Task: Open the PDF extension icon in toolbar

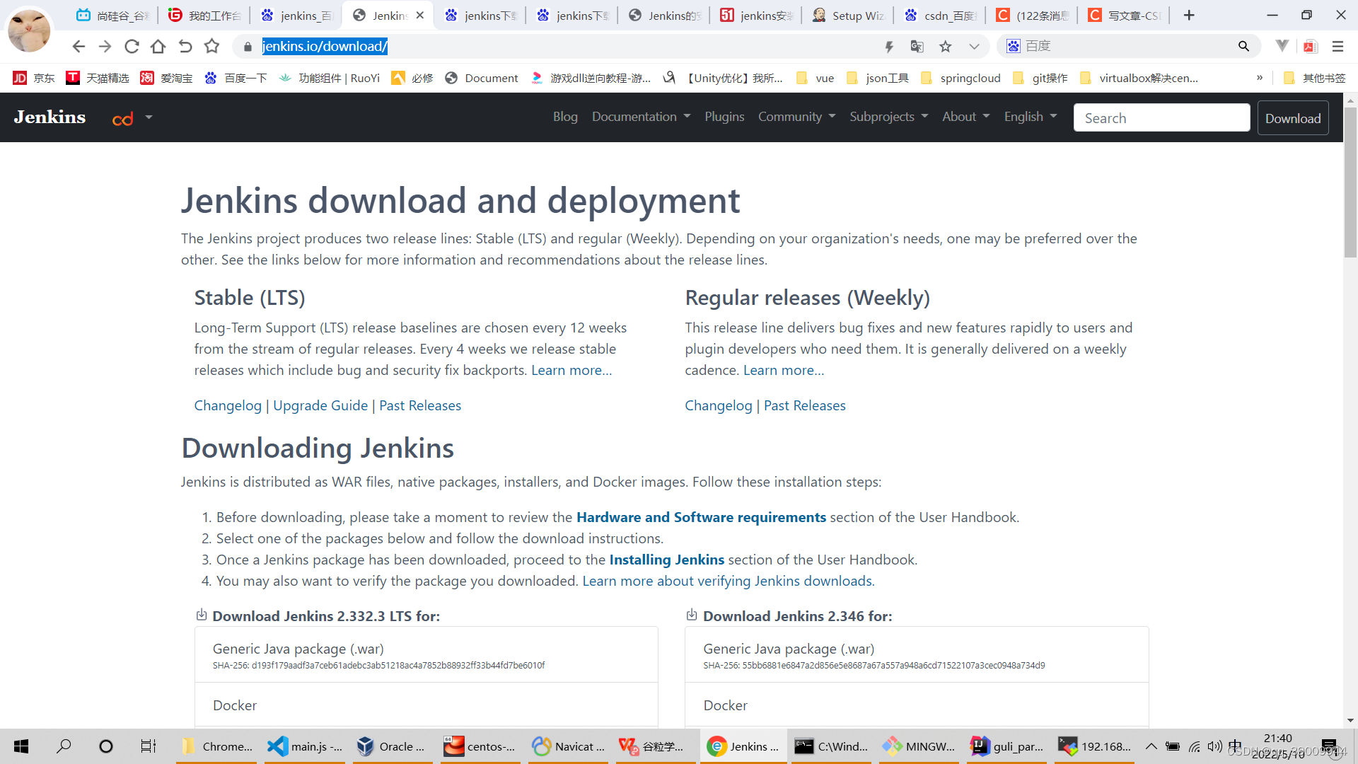Action: click(x=1310, y=47)
